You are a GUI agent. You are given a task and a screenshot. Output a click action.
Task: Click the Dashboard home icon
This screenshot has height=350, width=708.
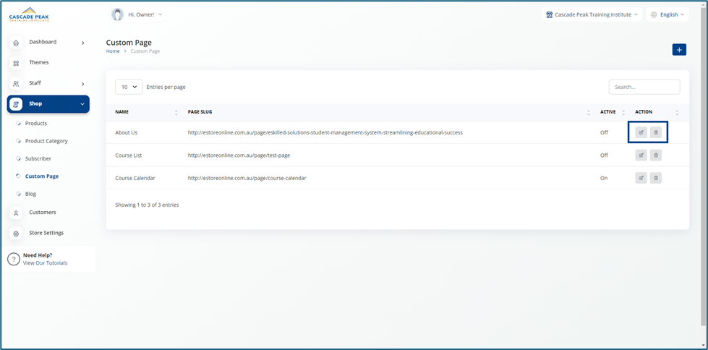(x=16, y=43)
